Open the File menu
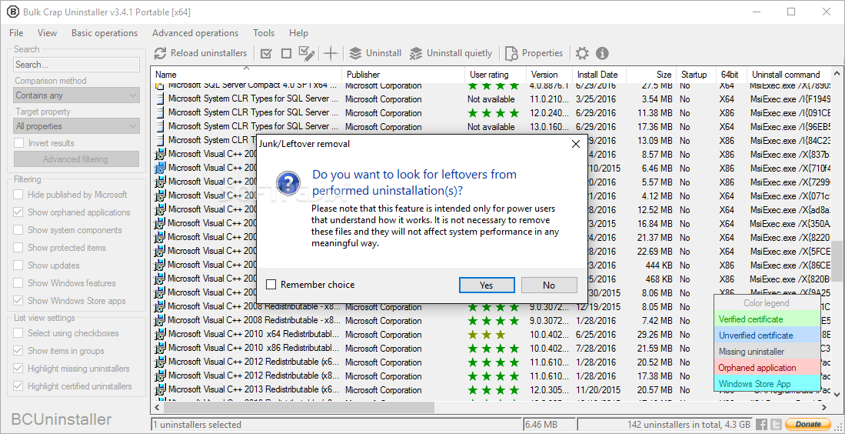The image size is (845, 434). coord(16,33)
